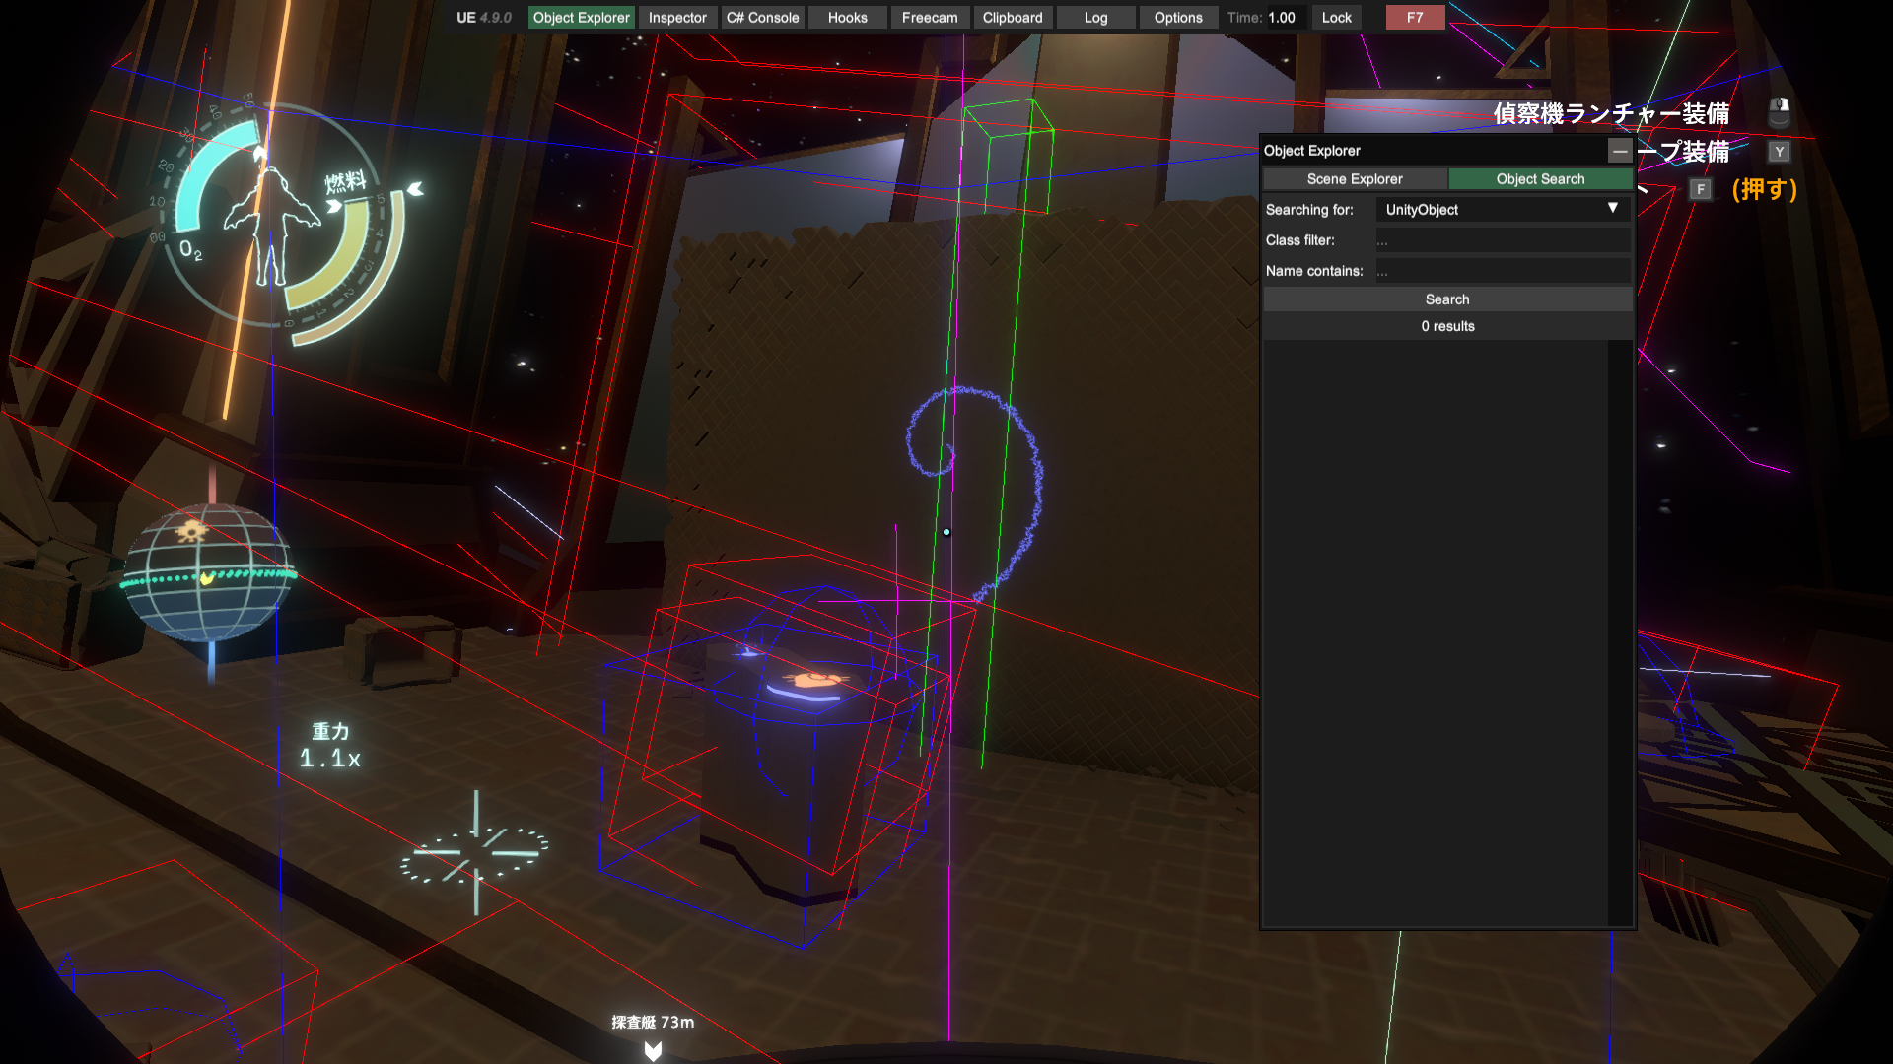The image size is (1893, 1064).
Task: Toggle the Inspector panel
Action: click(677, 18)
